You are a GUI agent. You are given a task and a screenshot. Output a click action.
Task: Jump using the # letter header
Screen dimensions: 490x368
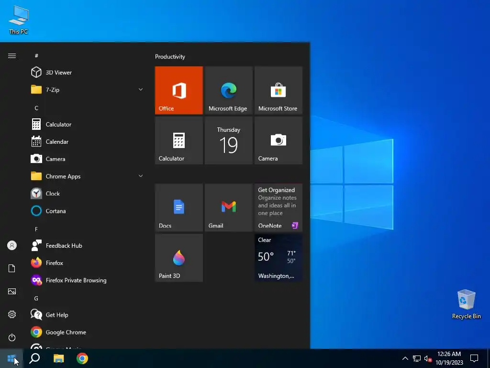click(x=36, y=56)
